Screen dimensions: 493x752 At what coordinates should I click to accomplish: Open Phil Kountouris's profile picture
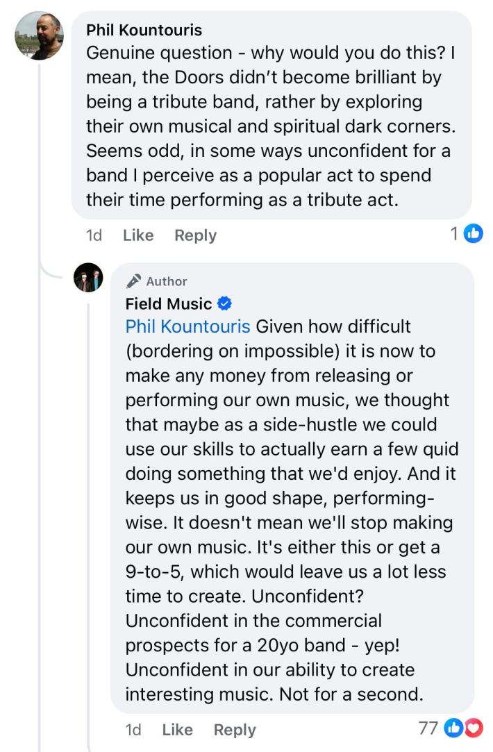tap(40, 35)
